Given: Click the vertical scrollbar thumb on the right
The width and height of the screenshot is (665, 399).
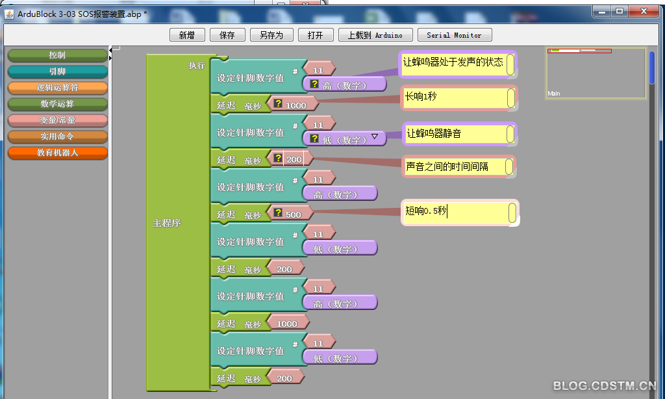Looking at the screenshot, I should 651,68.
